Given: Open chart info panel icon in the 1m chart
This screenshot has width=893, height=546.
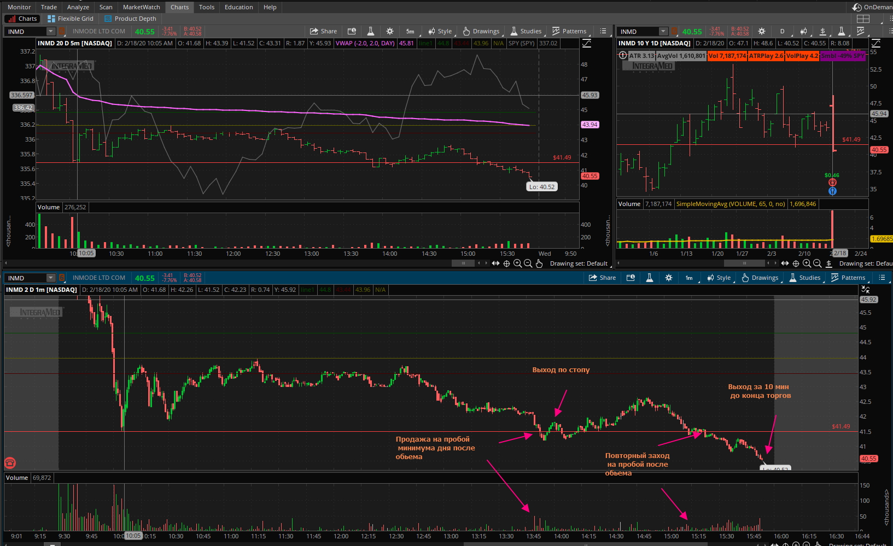Looking at the screenshot, I should [631, 278].
